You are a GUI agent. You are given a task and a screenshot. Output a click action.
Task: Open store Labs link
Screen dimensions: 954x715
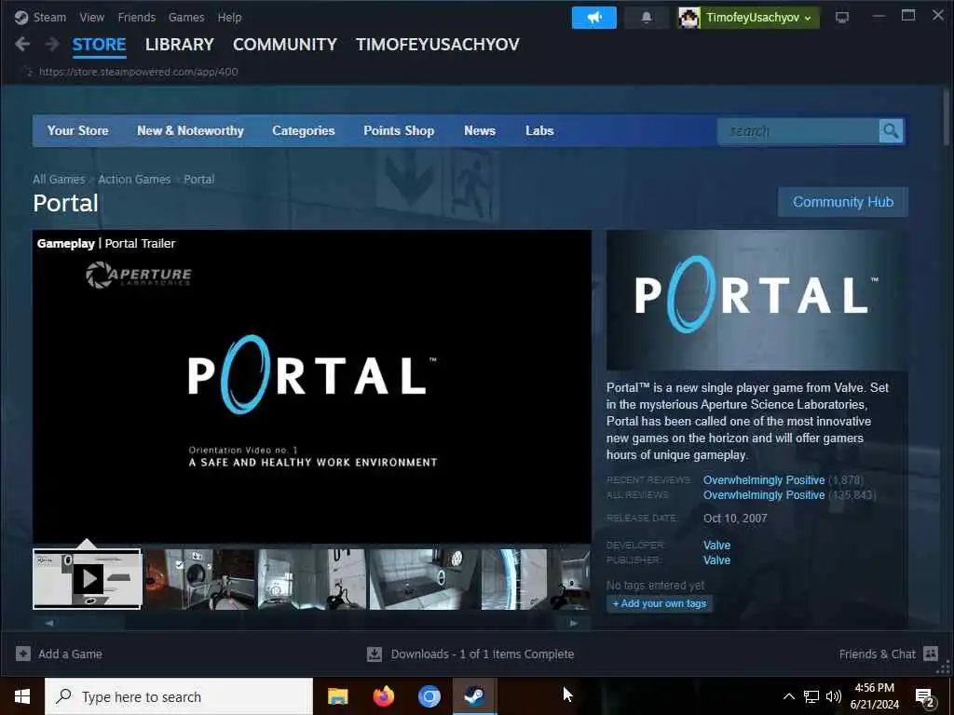coord(539,130)
